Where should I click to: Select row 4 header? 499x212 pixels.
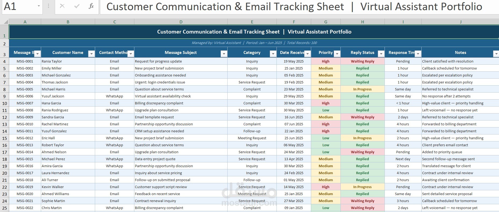coord(5,61)
